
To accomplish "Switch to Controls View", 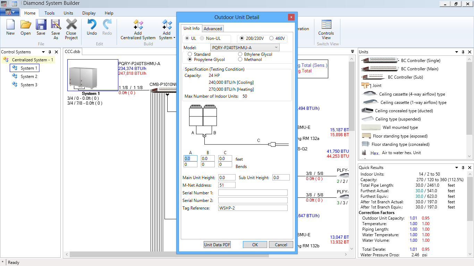I will pyautogui.click(x=326, y=29).
